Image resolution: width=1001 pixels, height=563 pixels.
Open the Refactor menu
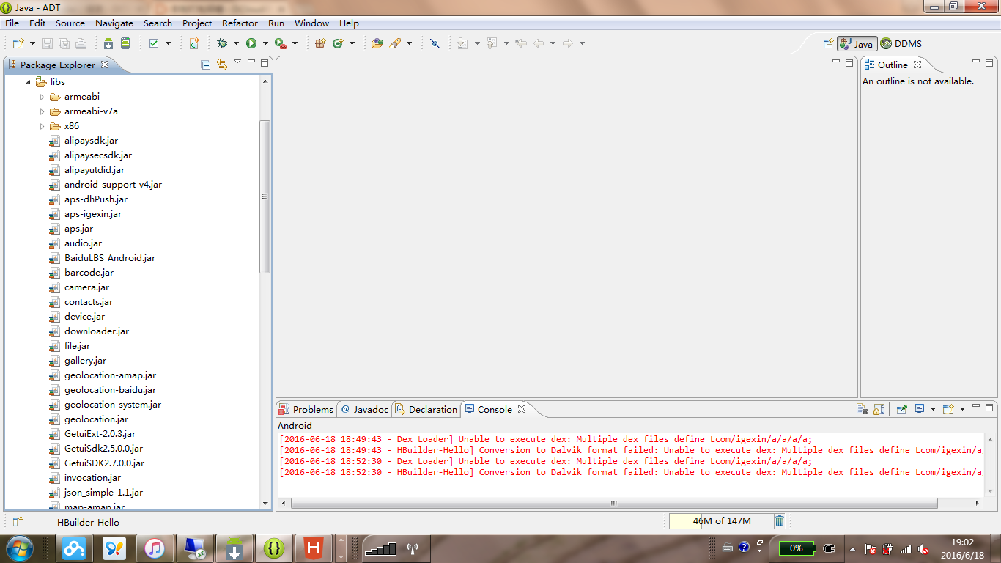(240, 23)
